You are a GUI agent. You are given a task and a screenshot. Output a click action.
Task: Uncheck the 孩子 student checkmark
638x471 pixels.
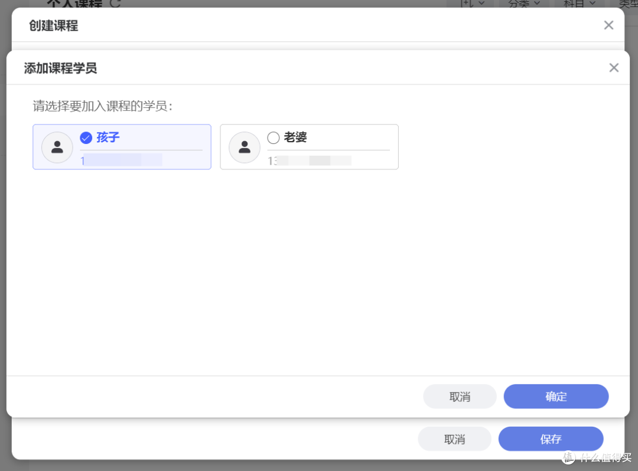(86, 138)
